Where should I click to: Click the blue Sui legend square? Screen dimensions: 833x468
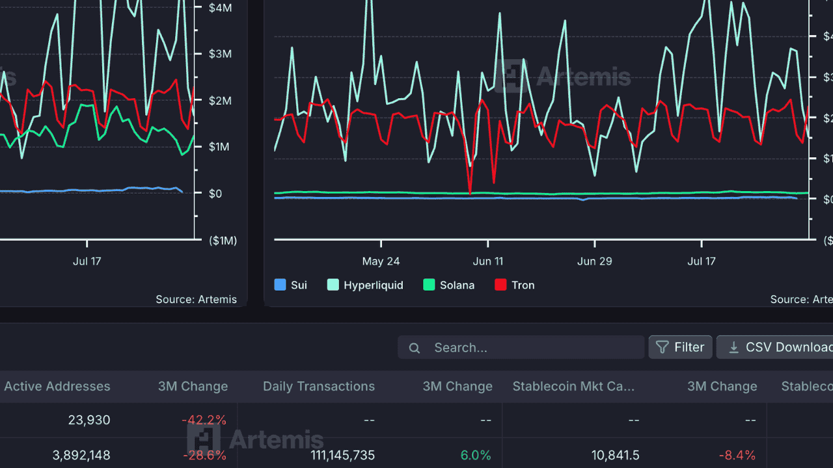280,285
